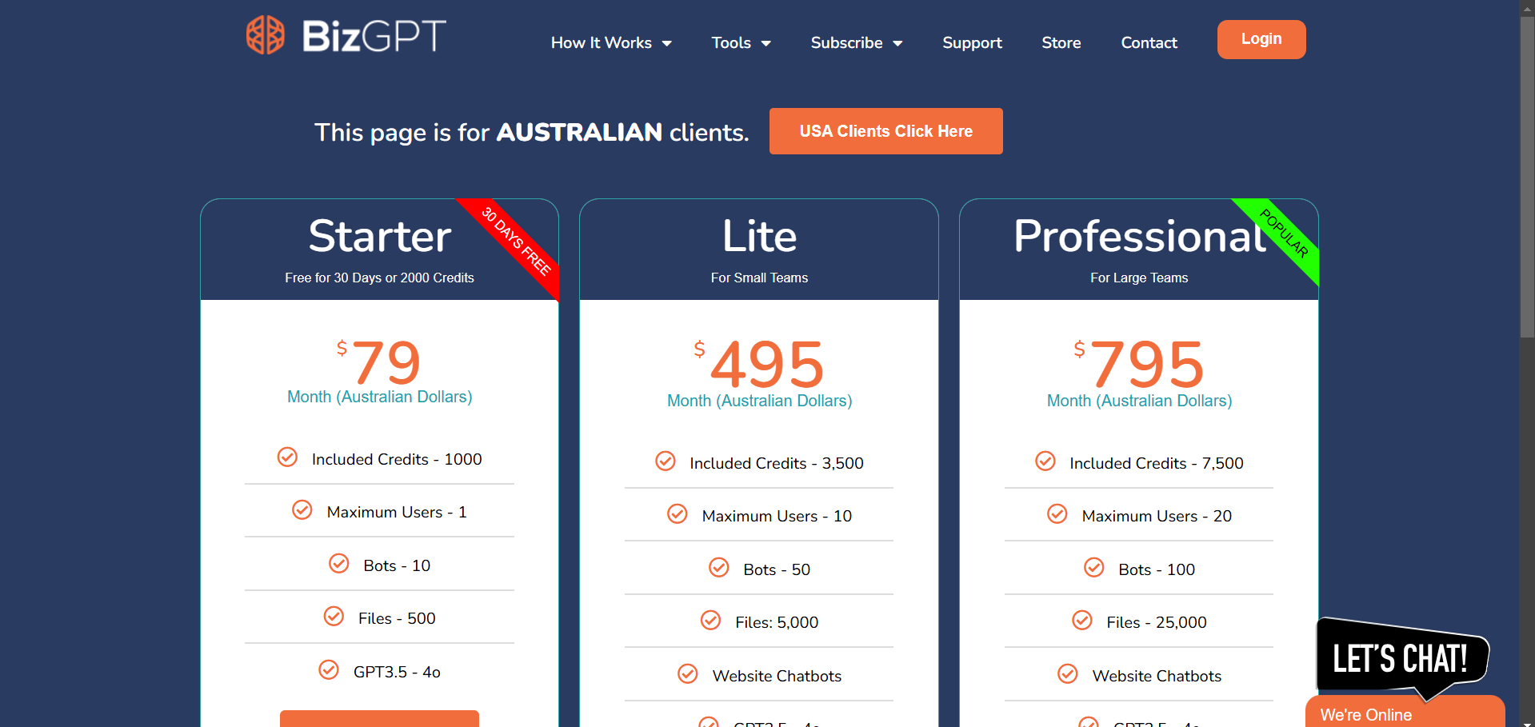Click the scrollbar up arrow

point(1527,7)
